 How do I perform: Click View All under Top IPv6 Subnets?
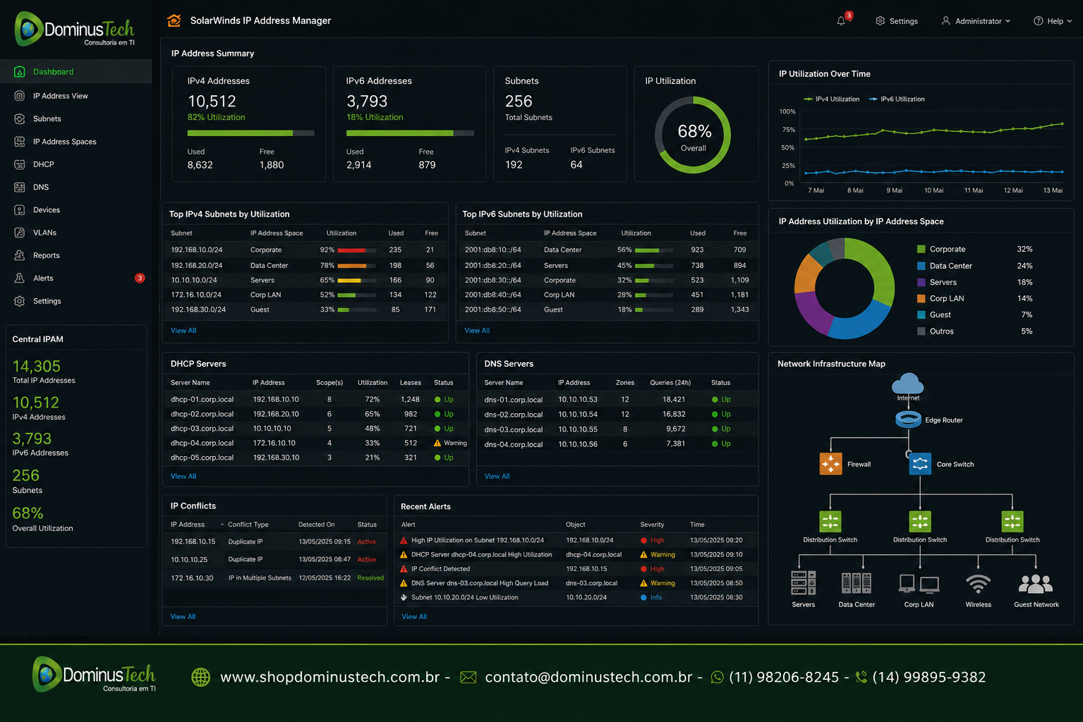point(477,331)
